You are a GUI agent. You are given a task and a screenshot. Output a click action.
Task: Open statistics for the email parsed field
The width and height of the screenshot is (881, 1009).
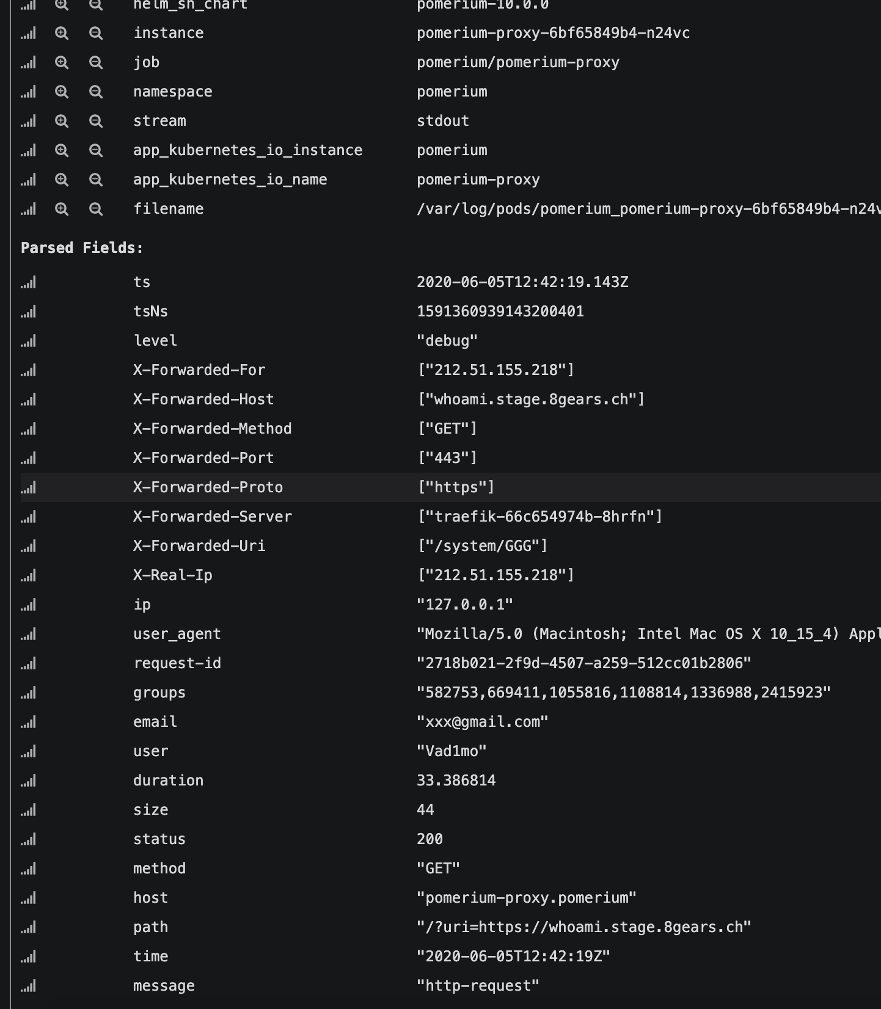click(x=28, y=722)
